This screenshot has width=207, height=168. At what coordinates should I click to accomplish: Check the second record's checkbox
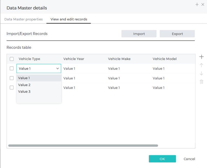pyautogui.click(x=12, y=78)
